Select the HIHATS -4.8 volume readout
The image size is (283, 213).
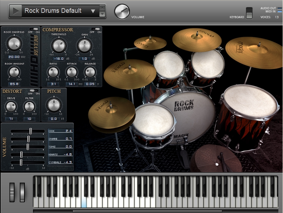coord(60,154)
